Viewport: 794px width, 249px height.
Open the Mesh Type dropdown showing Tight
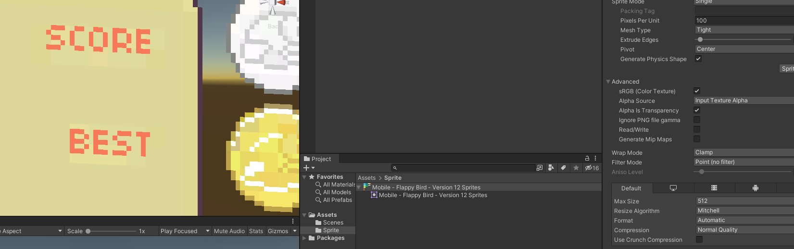(x=744, y=30)
